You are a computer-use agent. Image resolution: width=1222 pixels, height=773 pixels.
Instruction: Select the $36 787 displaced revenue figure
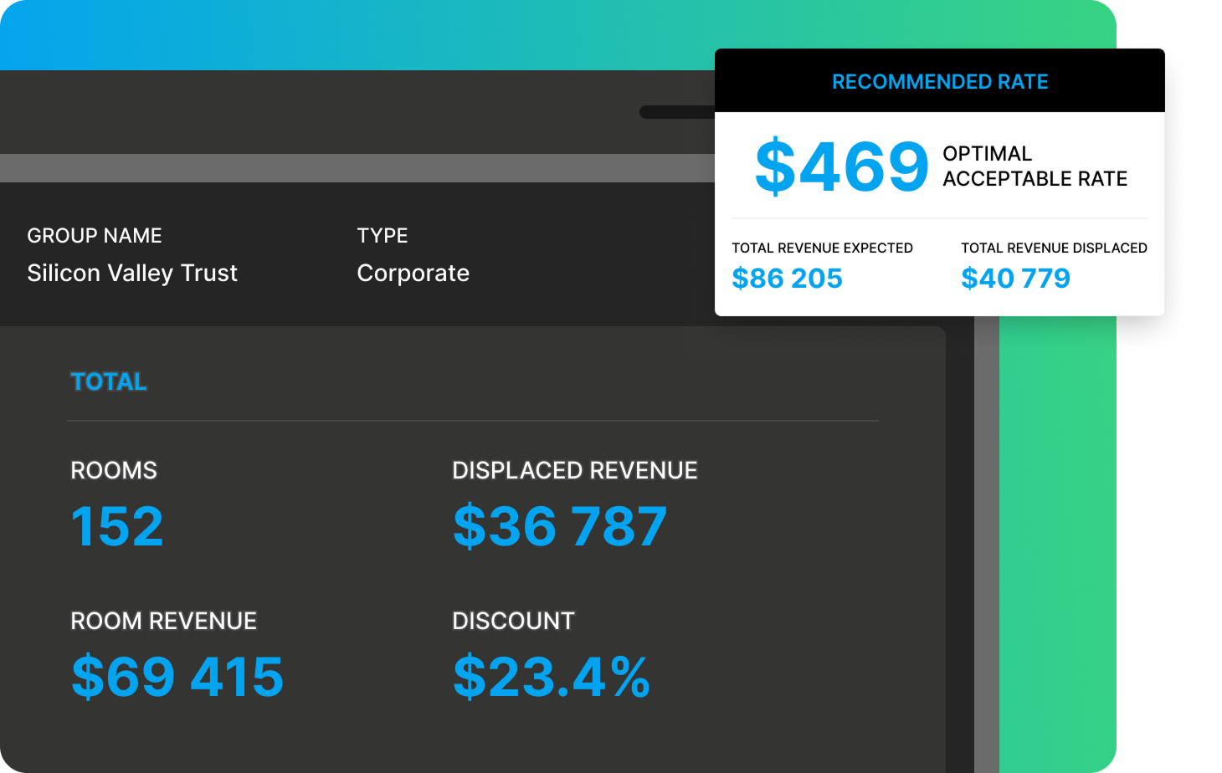[x=560, y=527]
